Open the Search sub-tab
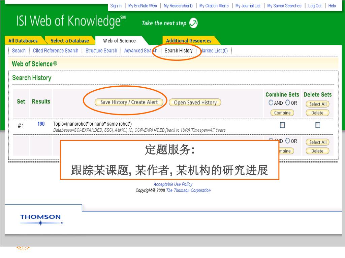The width and height of the screenshot is (345, 258). pos(19,51)
